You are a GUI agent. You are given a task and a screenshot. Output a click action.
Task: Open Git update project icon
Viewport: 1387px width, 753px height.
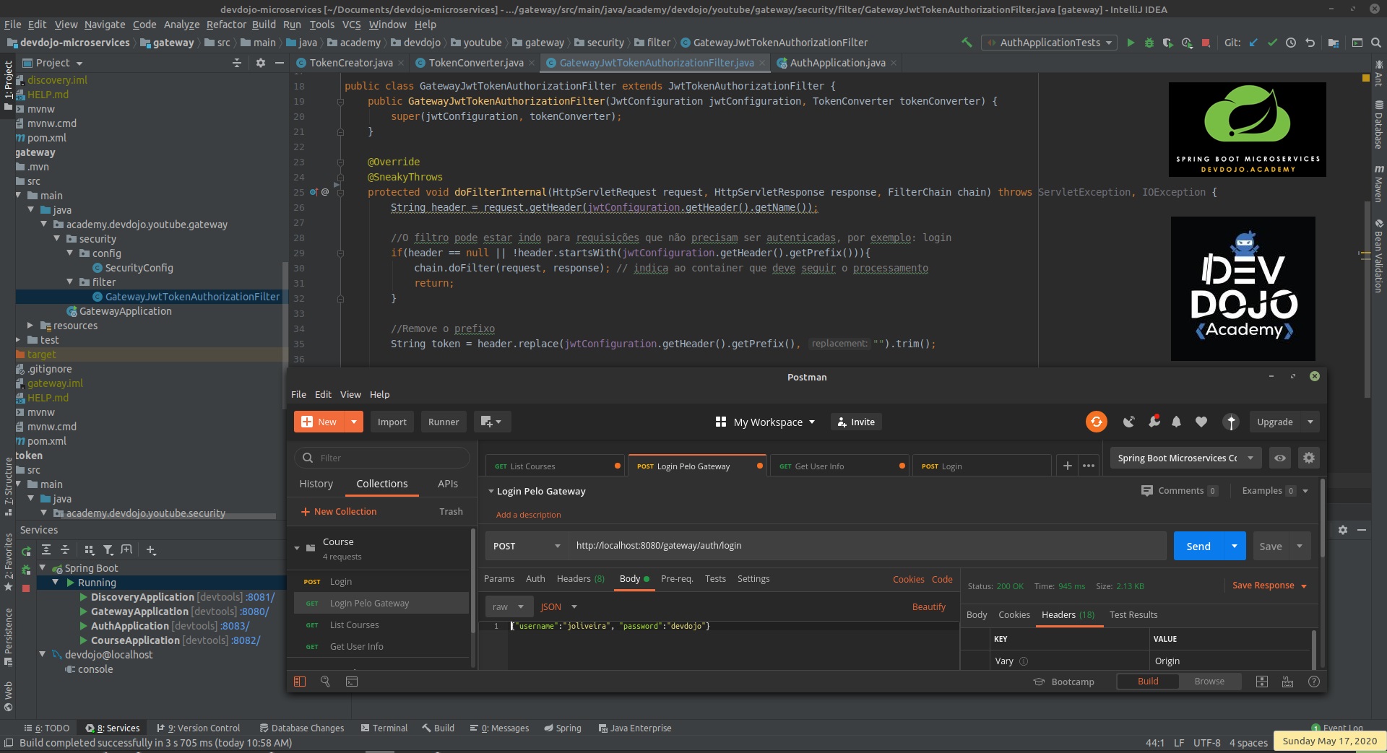tap(1254, 43)
